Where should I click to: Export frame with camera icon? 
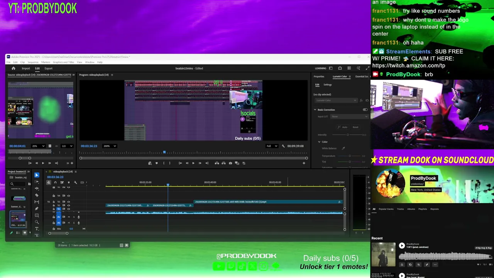(x=230, y=163)
